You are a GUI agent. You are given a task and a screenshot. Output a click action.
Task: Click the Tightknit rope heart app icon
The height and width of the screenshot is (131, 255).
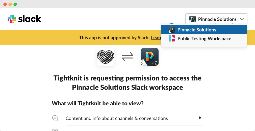coord(106,57)
